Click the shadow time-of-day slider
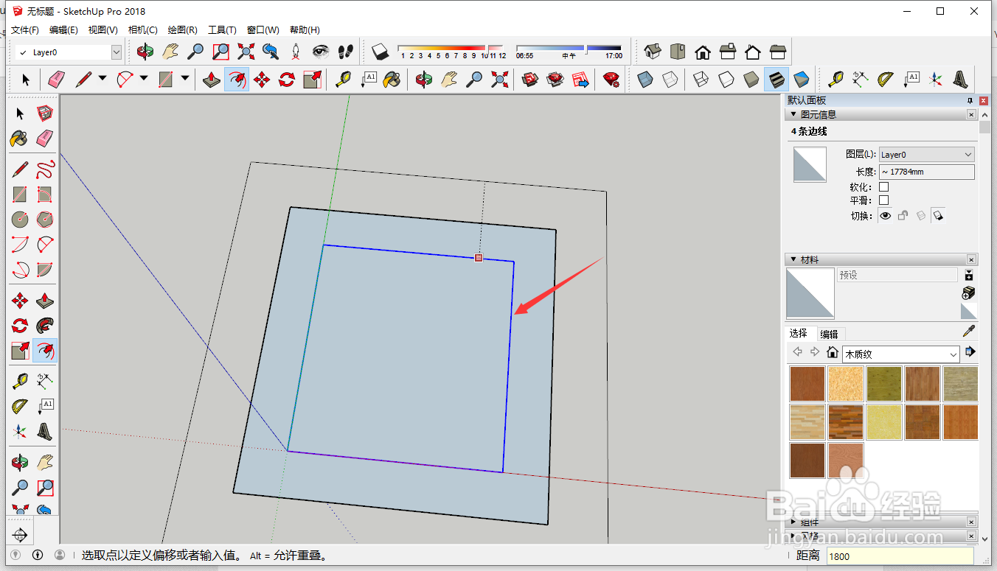Image resolution: width=997 pixels, height=571 pixels. pos(569,49)
